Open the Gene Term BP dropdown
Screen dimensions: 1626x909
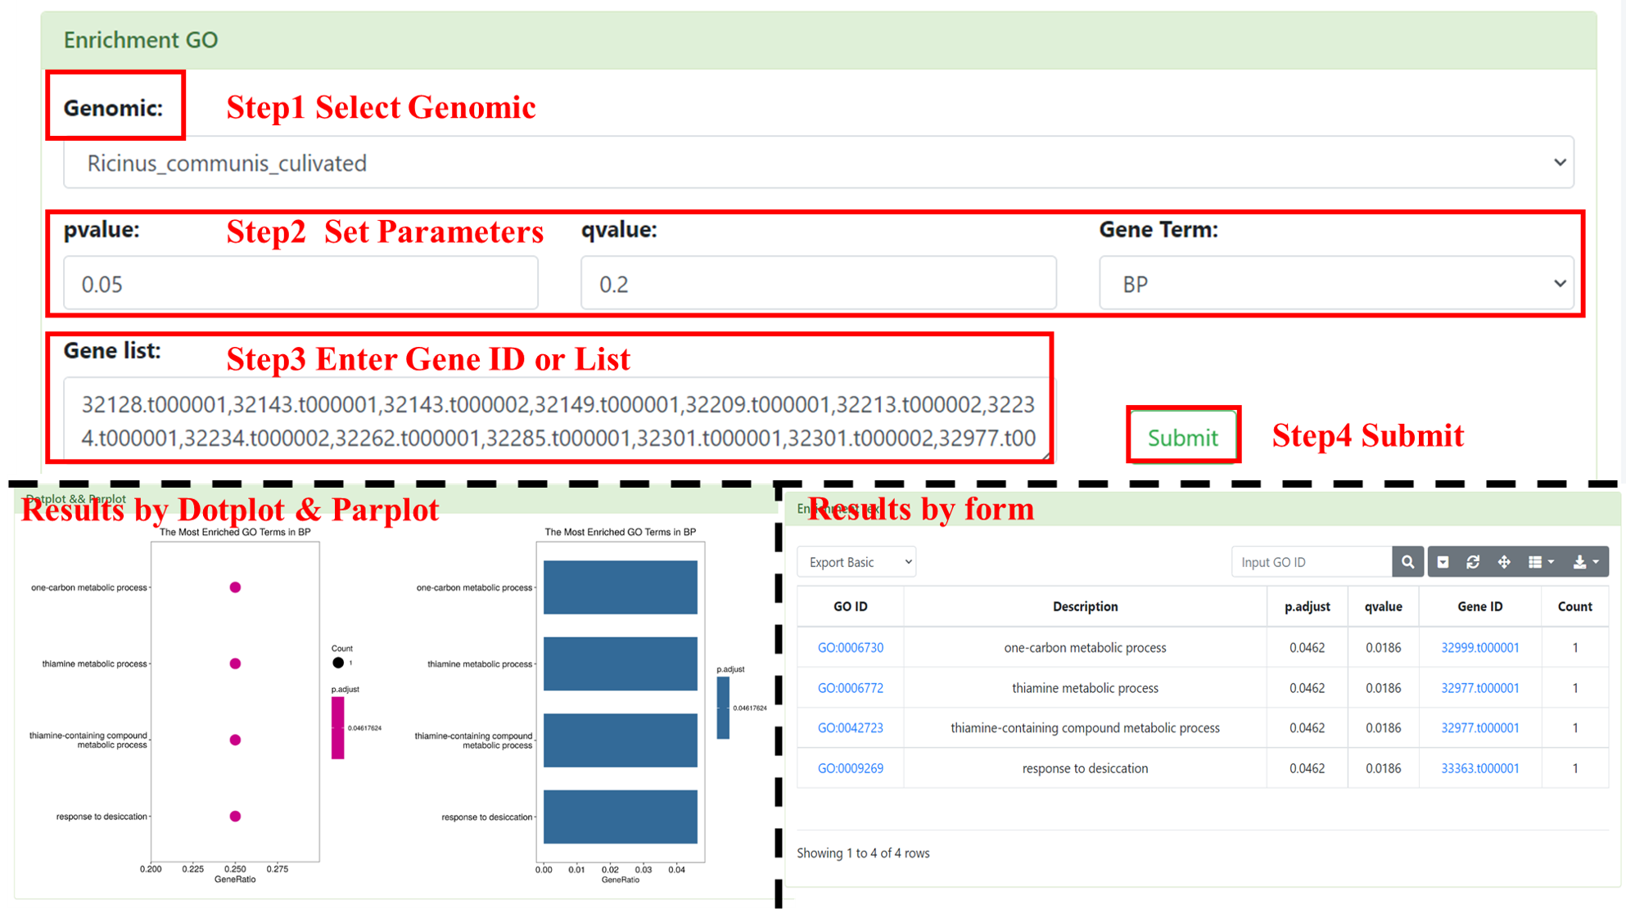[1335, 284]
